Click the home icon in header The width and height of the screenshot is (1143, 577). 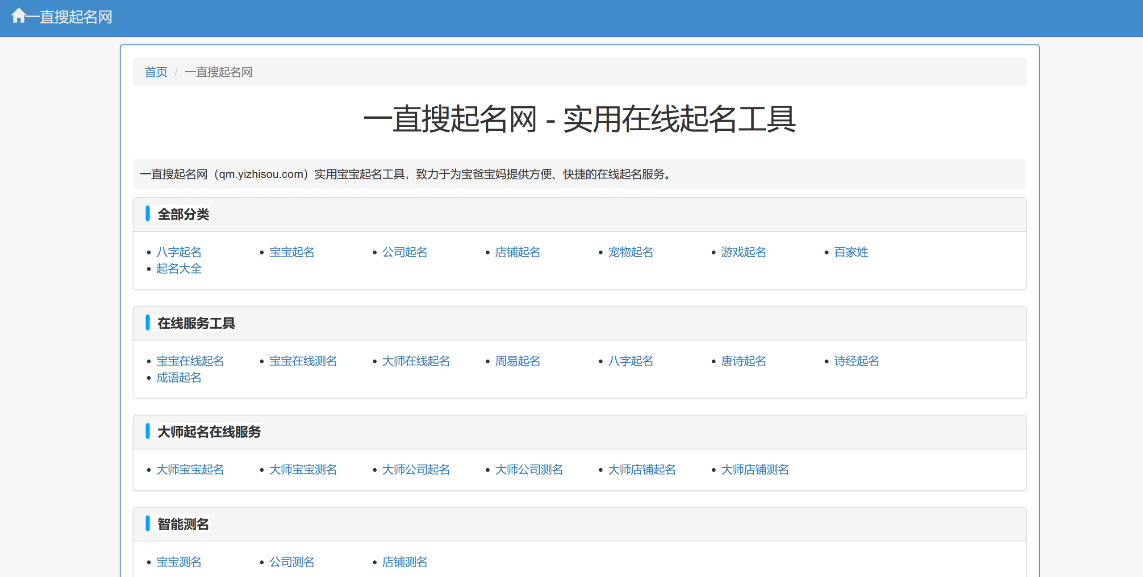(x=18, y=16)
